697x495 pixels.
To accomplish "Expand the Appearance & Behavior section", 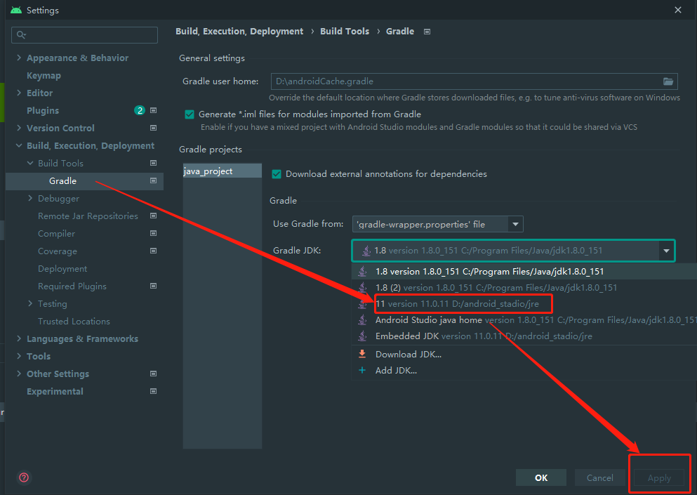I will click(x=19, y=58).
